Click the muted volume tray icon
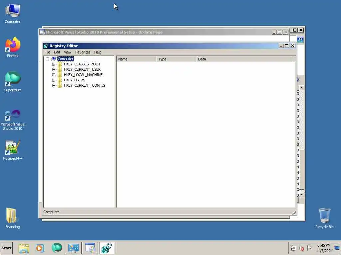This screenshot has height=255, width=341. (x=301, y=248)
